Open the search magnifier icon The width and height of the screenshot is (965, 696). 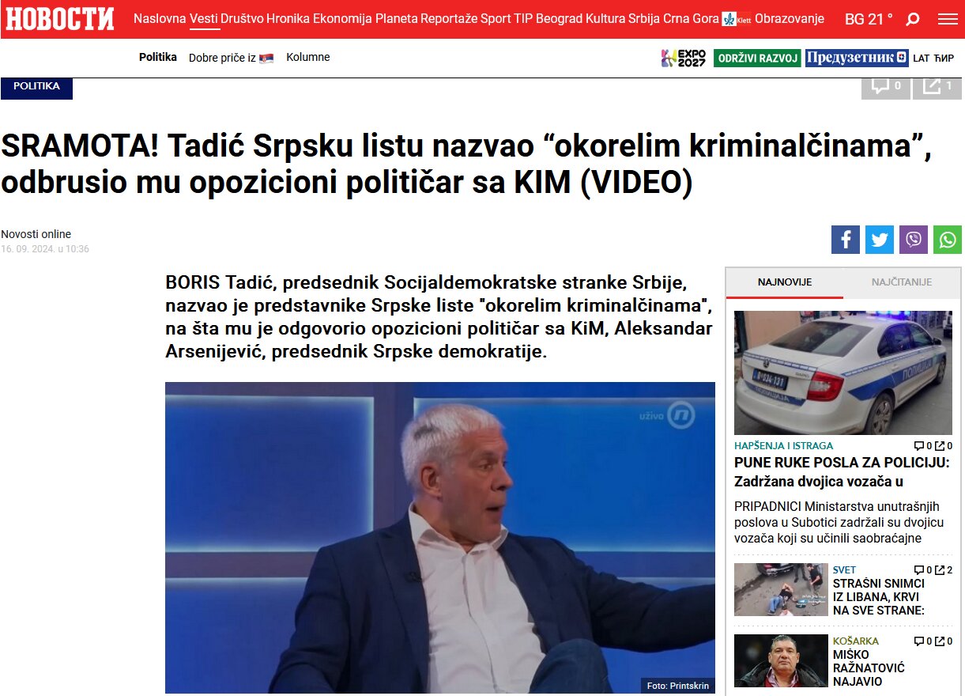click(x=913, y=19)
